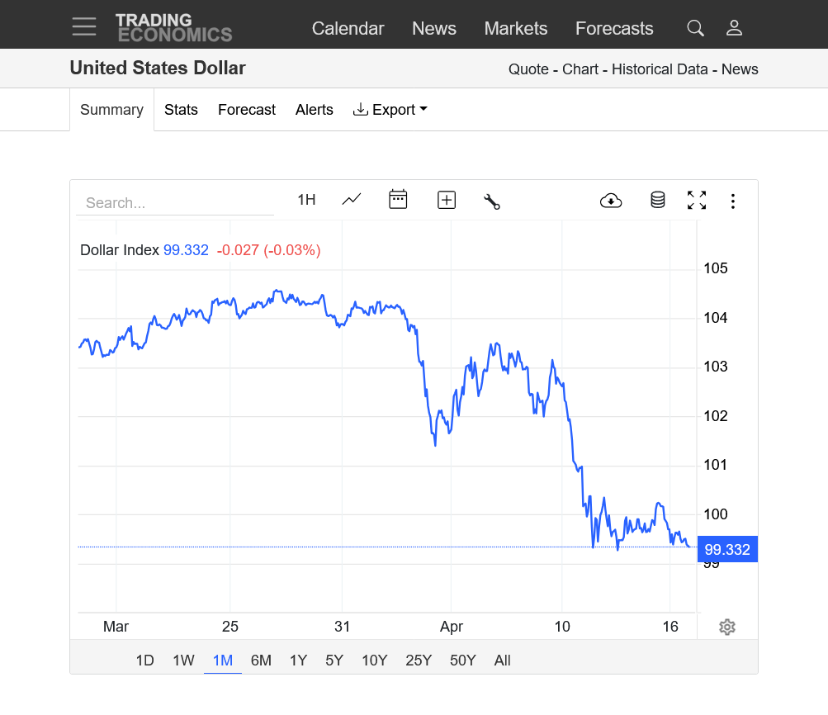Viewport: 828px width, 715px height.
Task: Open the hamburger navigation menu
Action: tap(84, 27)
